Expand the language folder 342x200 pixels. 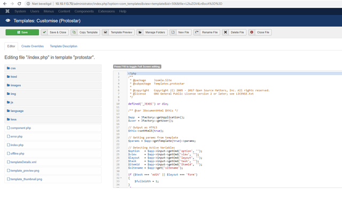click(53, 111)
